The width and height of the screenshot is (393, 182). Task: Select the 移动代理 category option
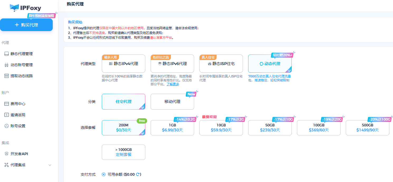[172, 102]
